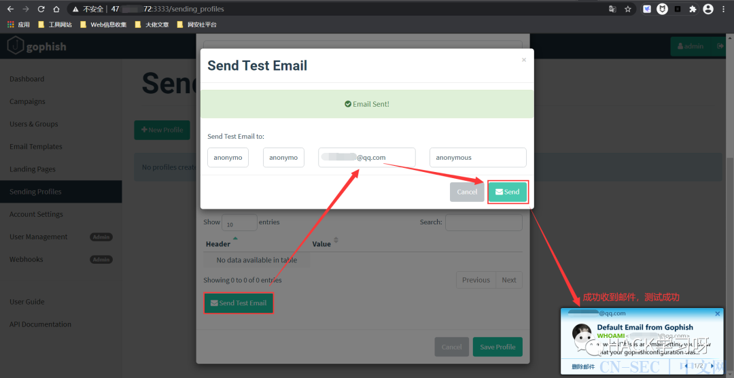
Task: Open the browser extensions puzzle icon
Action: [693, 9]
